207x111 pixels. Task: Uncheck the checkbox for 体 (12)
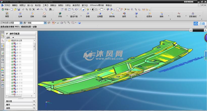coord(12,80)
